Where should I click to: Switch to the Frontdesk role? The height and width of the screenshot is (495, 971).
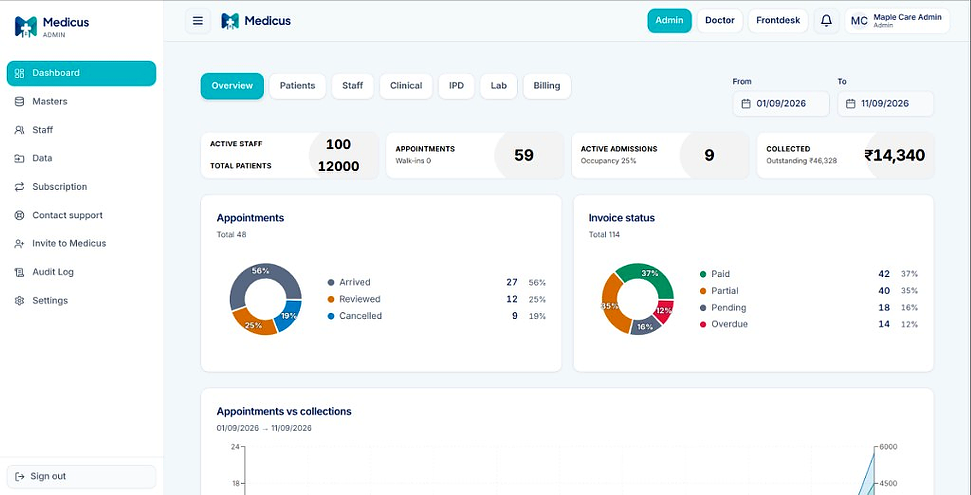coord(778,20)
